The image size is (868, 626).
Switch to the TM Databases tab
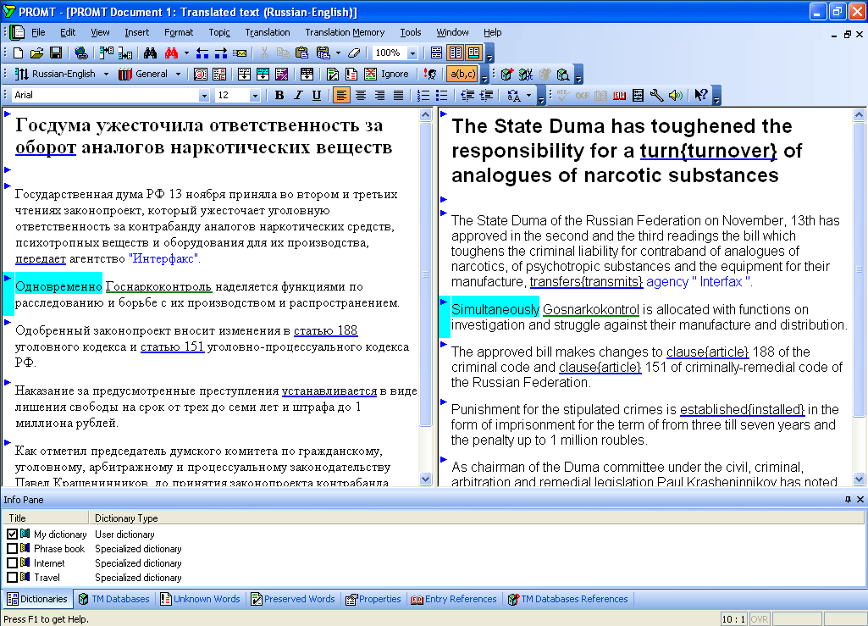[114, 599]
